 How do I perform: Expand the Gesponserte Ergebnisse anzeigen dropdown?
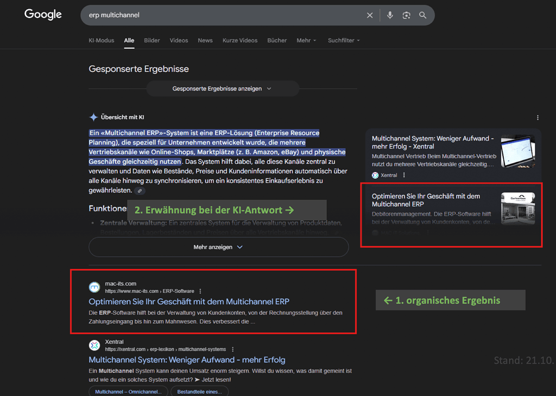coord(223,88)
